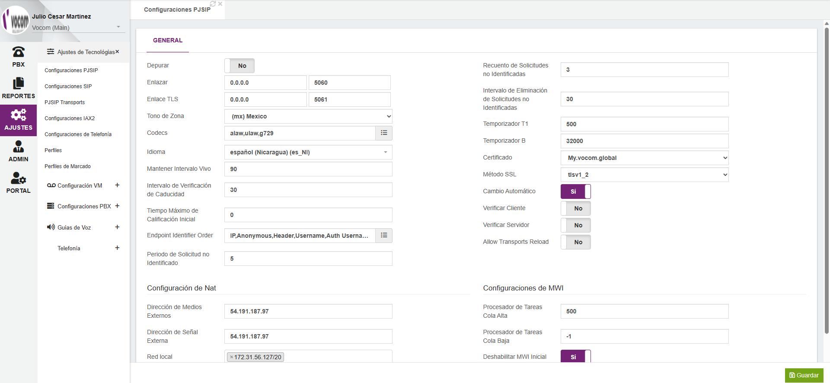Click the Codecs list picker icon
830x383 pixels.
pos(384,133)
